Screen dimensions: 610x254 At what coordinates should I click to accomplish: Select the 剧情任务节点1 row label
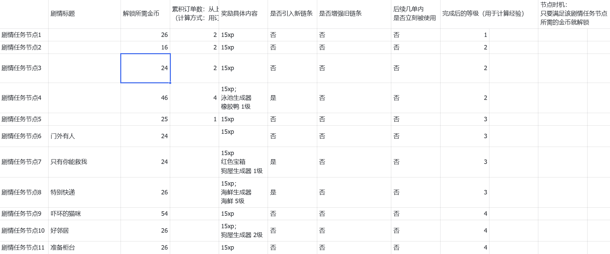click(x=24, y=35)
